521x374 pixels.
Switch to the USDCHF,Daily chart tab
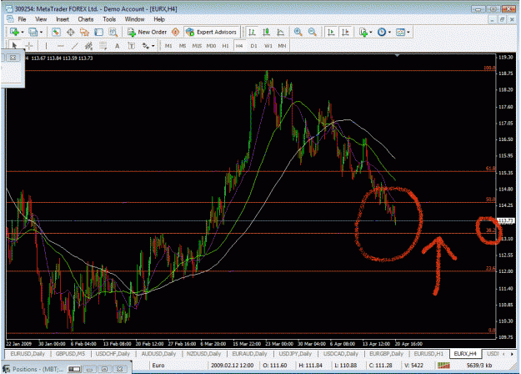coord(113,354)
